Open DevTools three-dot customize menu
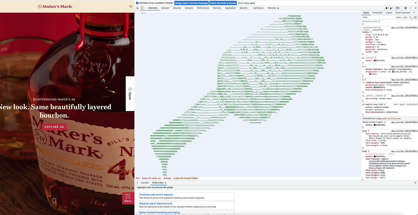The height and width of the screenshot is (215, 418). click(x=410, y=8)
